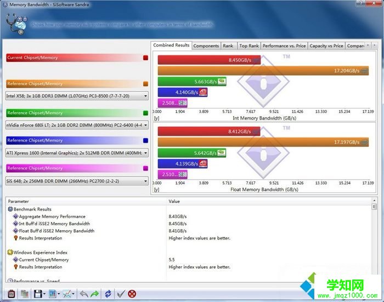Switch to Capacity vs Price tab
The image size is (384, 302).
point(326,45)
